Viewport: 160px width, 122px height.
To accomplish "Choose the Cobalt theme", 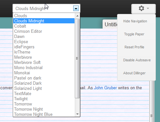I will [44, 26].
